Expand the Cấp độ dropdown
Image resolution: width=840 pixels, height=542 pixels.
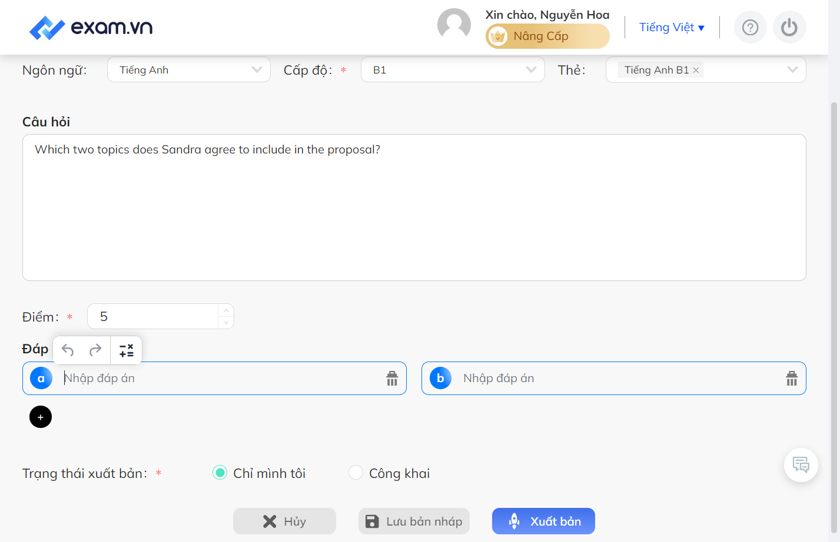coord(453,69)
